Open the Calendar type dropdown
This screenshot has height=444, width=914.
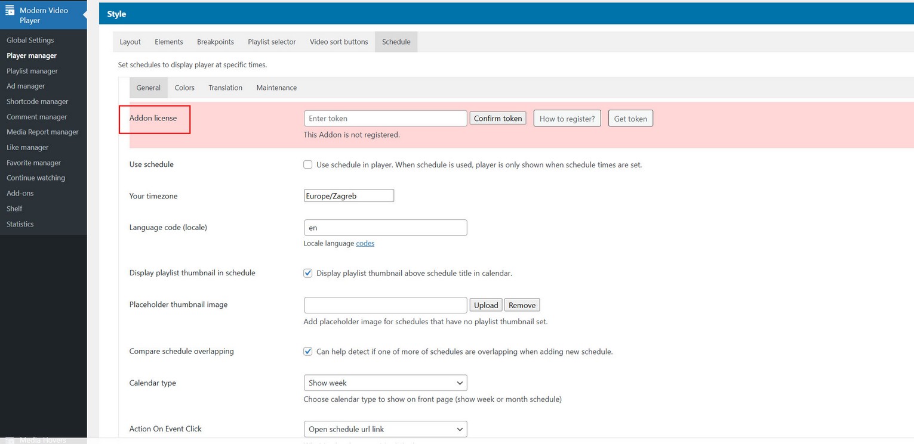pos(385,383)
